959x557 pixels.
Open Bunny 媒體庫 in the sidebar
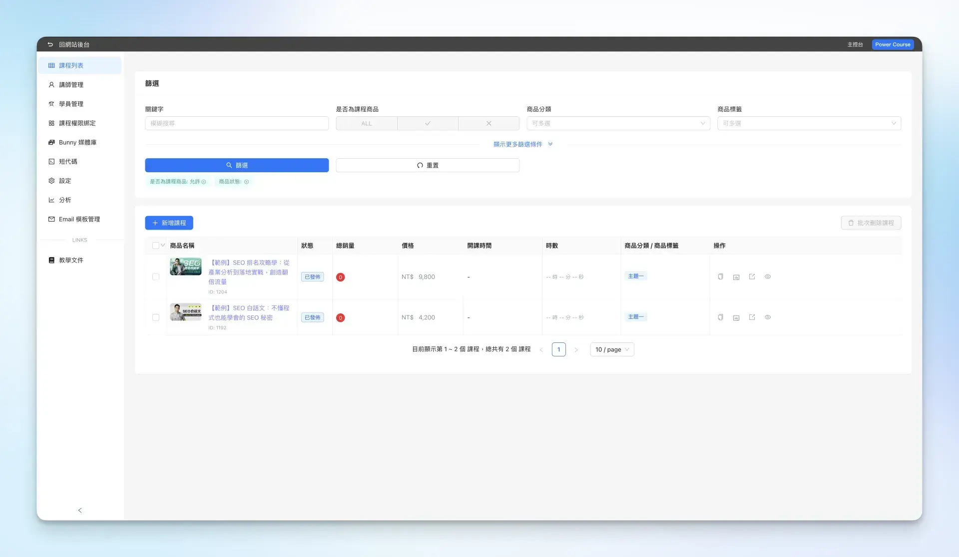77,142
